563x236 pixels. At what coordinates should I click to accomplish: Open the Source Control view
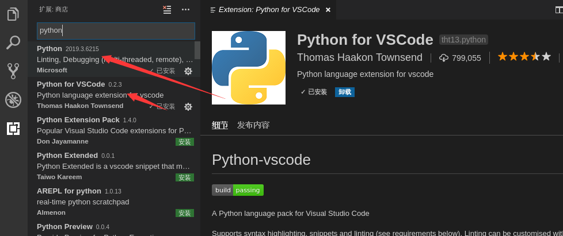(13, 71)
